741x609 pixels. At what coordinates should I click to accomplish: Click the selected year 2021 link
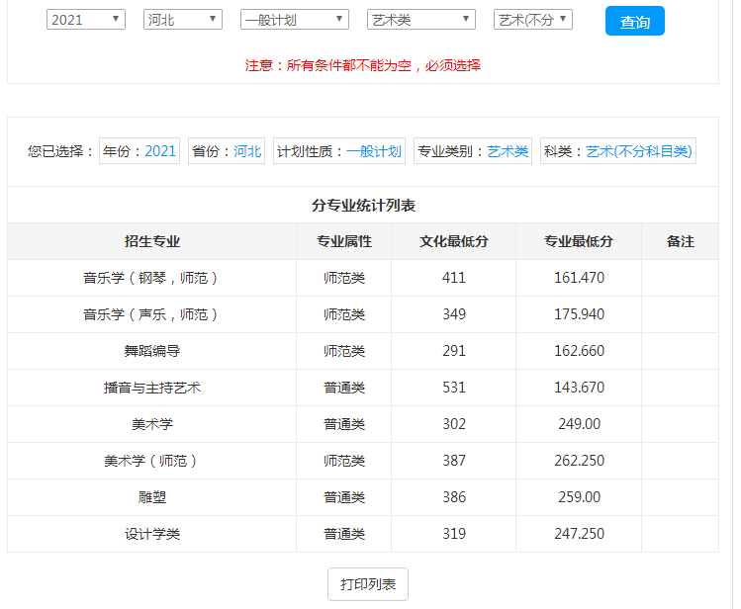point(159,151)
